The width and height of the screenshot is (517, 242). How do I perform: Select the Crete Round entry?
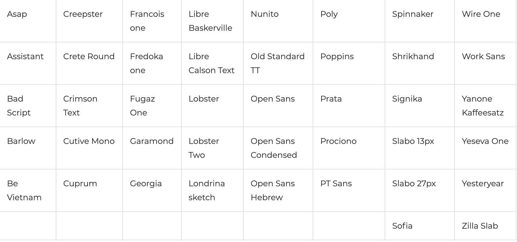coord(89,57)
